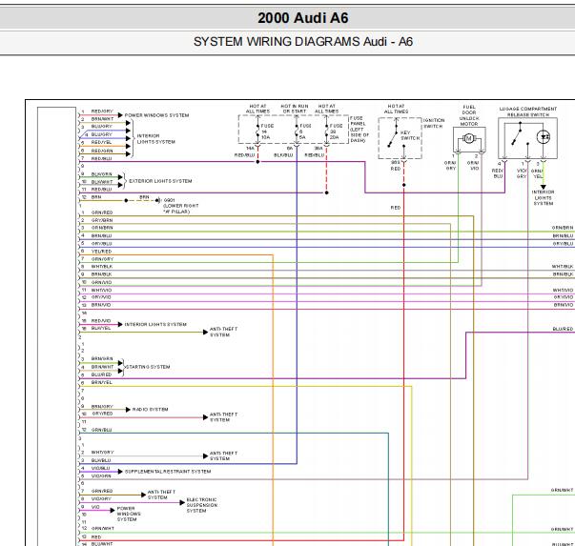Click the 'BLU/RED' label at right edge
This screenshot has width=575, height=546.
pos(563,329)
